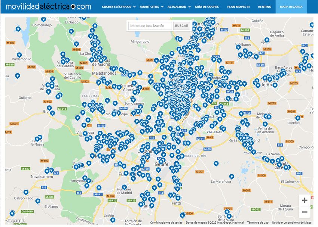The image size is (318, 227).
Task: Click charging pin above Velilla de San Antonio
Action: coord(265,124)
